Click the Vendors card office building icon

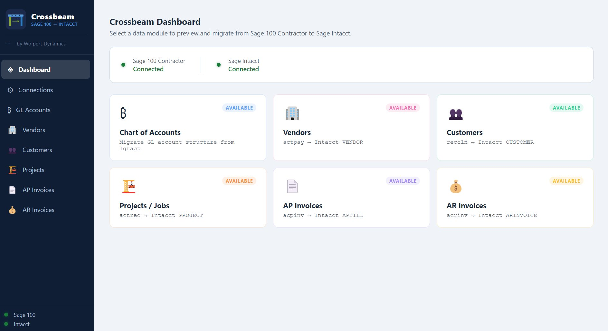click(x=292, y=113)
